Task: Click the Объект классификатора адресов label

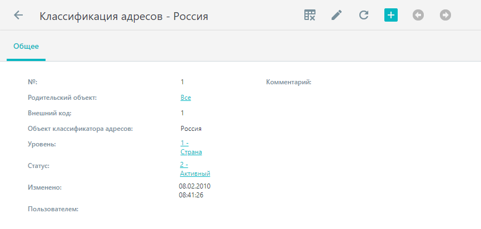Action: pyautogui.click(x=80, y=129)
